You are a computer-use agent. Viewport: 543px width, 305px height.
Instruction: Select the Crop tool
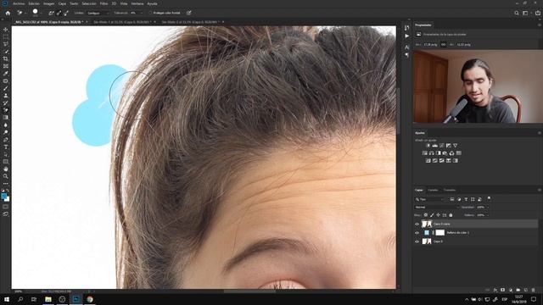[6, 58]
